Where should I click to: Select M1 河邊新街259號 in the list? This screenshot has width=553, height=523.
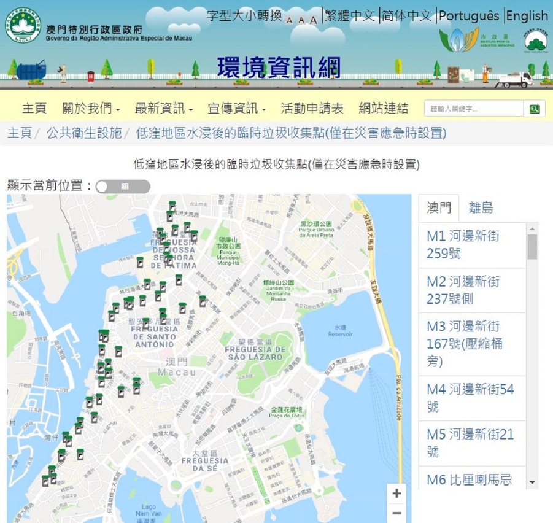pos(463,245)
